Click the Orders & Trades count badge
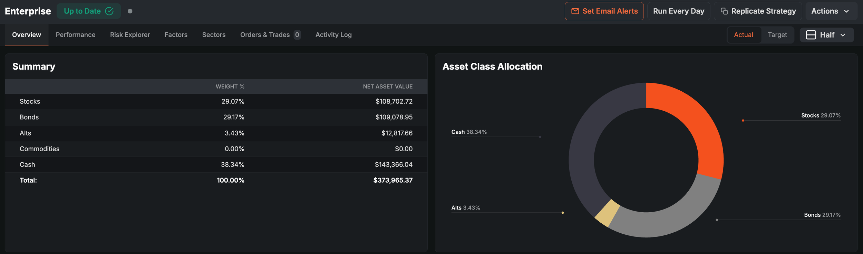Image resolution: width=863 pixels, height=254 pixels. (x=297, y=35)
